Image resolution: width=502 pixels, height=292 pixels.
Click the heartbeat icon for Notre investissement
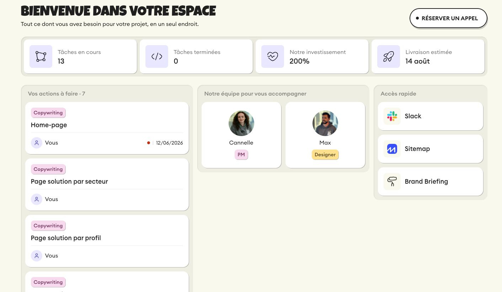click(x=273, y=56)
